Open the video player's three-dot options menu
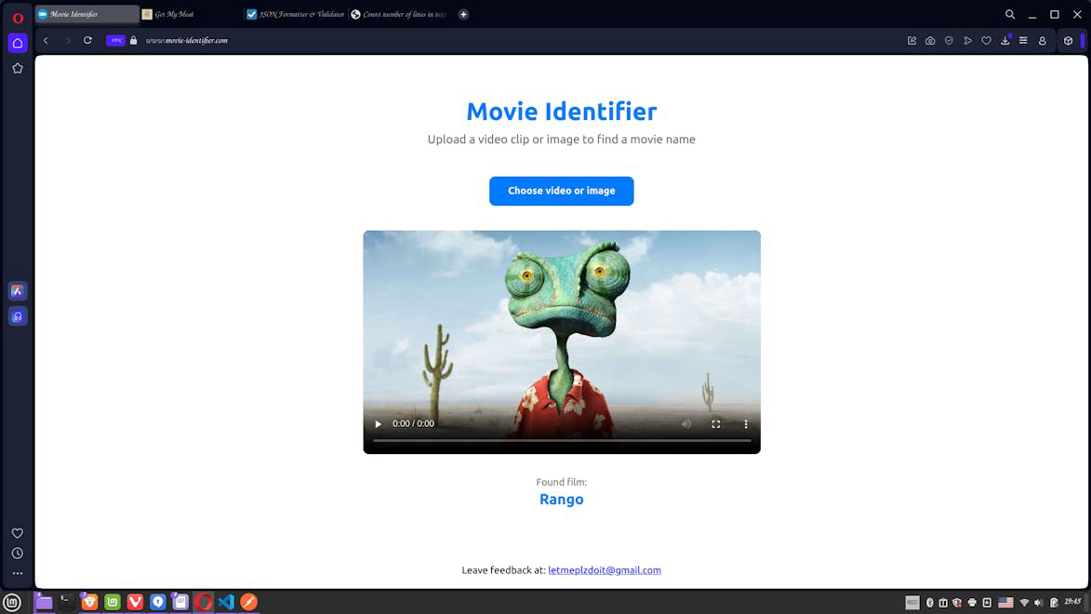Screen dimensions: 1091x614 745,423
